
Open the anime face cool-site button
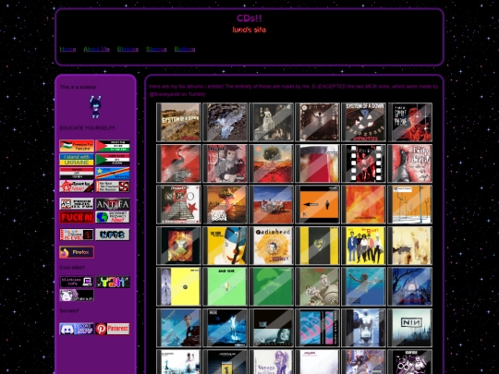[77, 296]
